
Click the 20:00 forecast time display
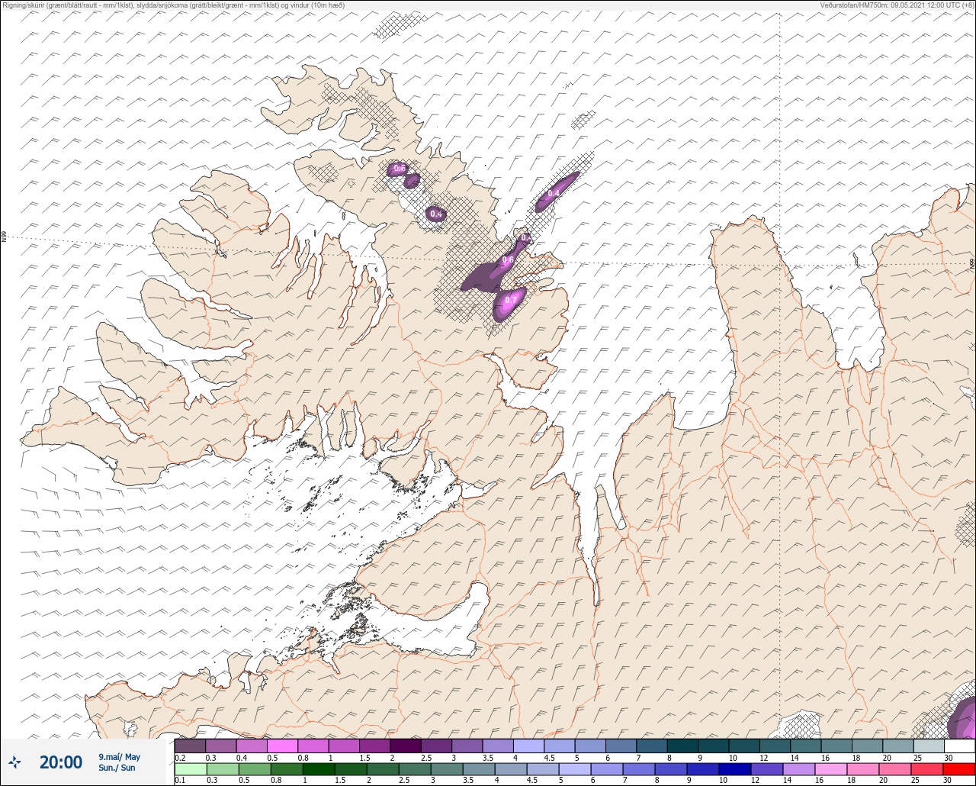(61, 762)
